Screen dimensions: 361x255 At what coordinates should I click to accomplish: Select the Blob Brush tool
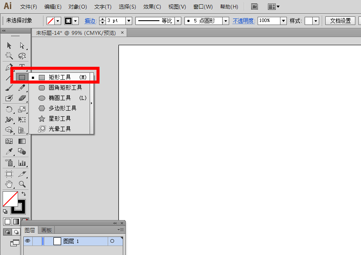9,98
